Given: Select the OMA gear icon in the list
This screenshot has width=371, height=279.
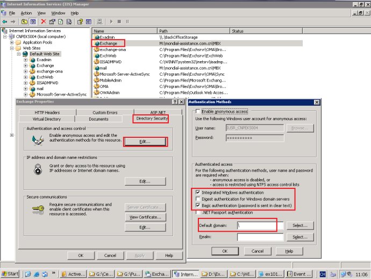Looking at the screenshot, I should [x=97, y=86].
